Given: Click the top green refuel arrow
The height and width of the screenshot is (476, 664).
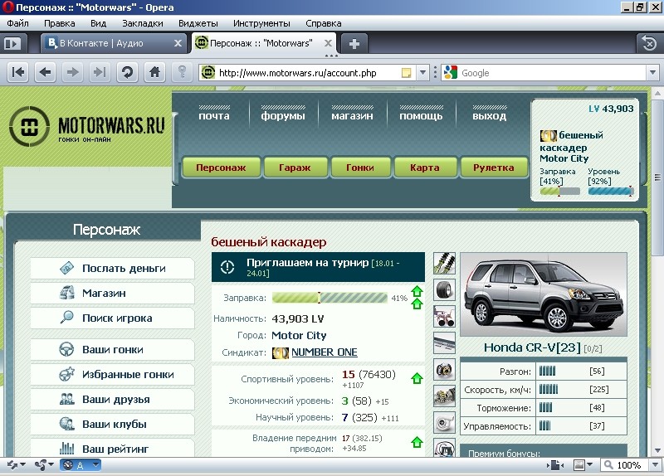Looking at the screenshot, I should click(x=417, y=291).
